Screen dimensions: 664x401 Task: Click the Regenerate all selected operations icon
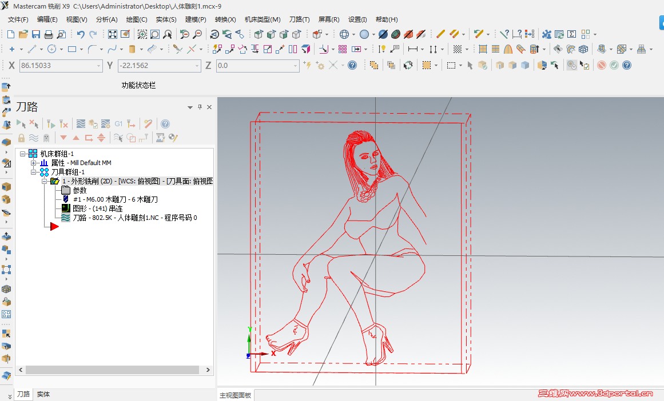(51, 124)
